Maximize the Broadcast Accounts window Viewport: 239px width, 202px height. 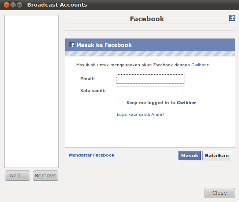click(20, 5)
